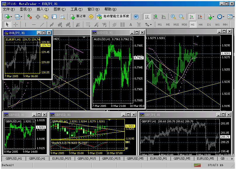This screenshot has width=236, height=169.
Task: Show the Terminal panel icon
Action: pyautogui.click(x=54, y=17)
